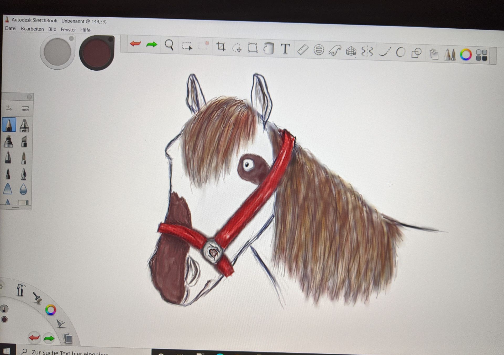This screenshot has height=355, width=504.
Task: Open the Bearbeiten menu
Action: pyautogui.click(x=32, y=29)
